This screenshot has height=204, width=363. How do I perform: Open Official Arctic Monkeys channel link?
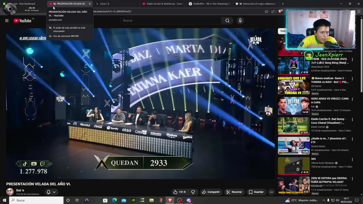click(323, 163)
